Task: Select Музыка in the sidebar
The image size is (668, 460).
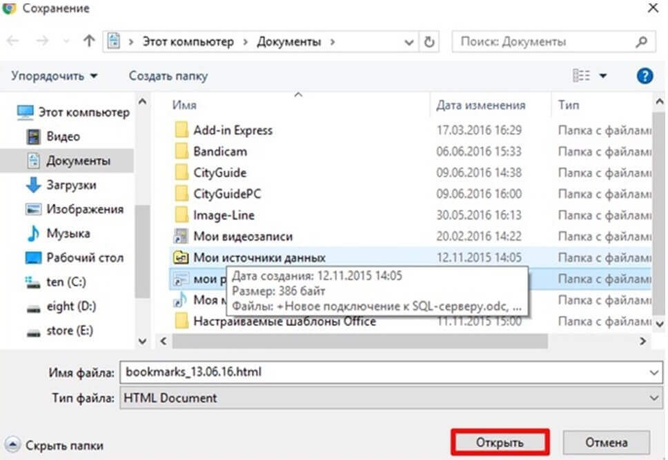Action: [68, 233]
